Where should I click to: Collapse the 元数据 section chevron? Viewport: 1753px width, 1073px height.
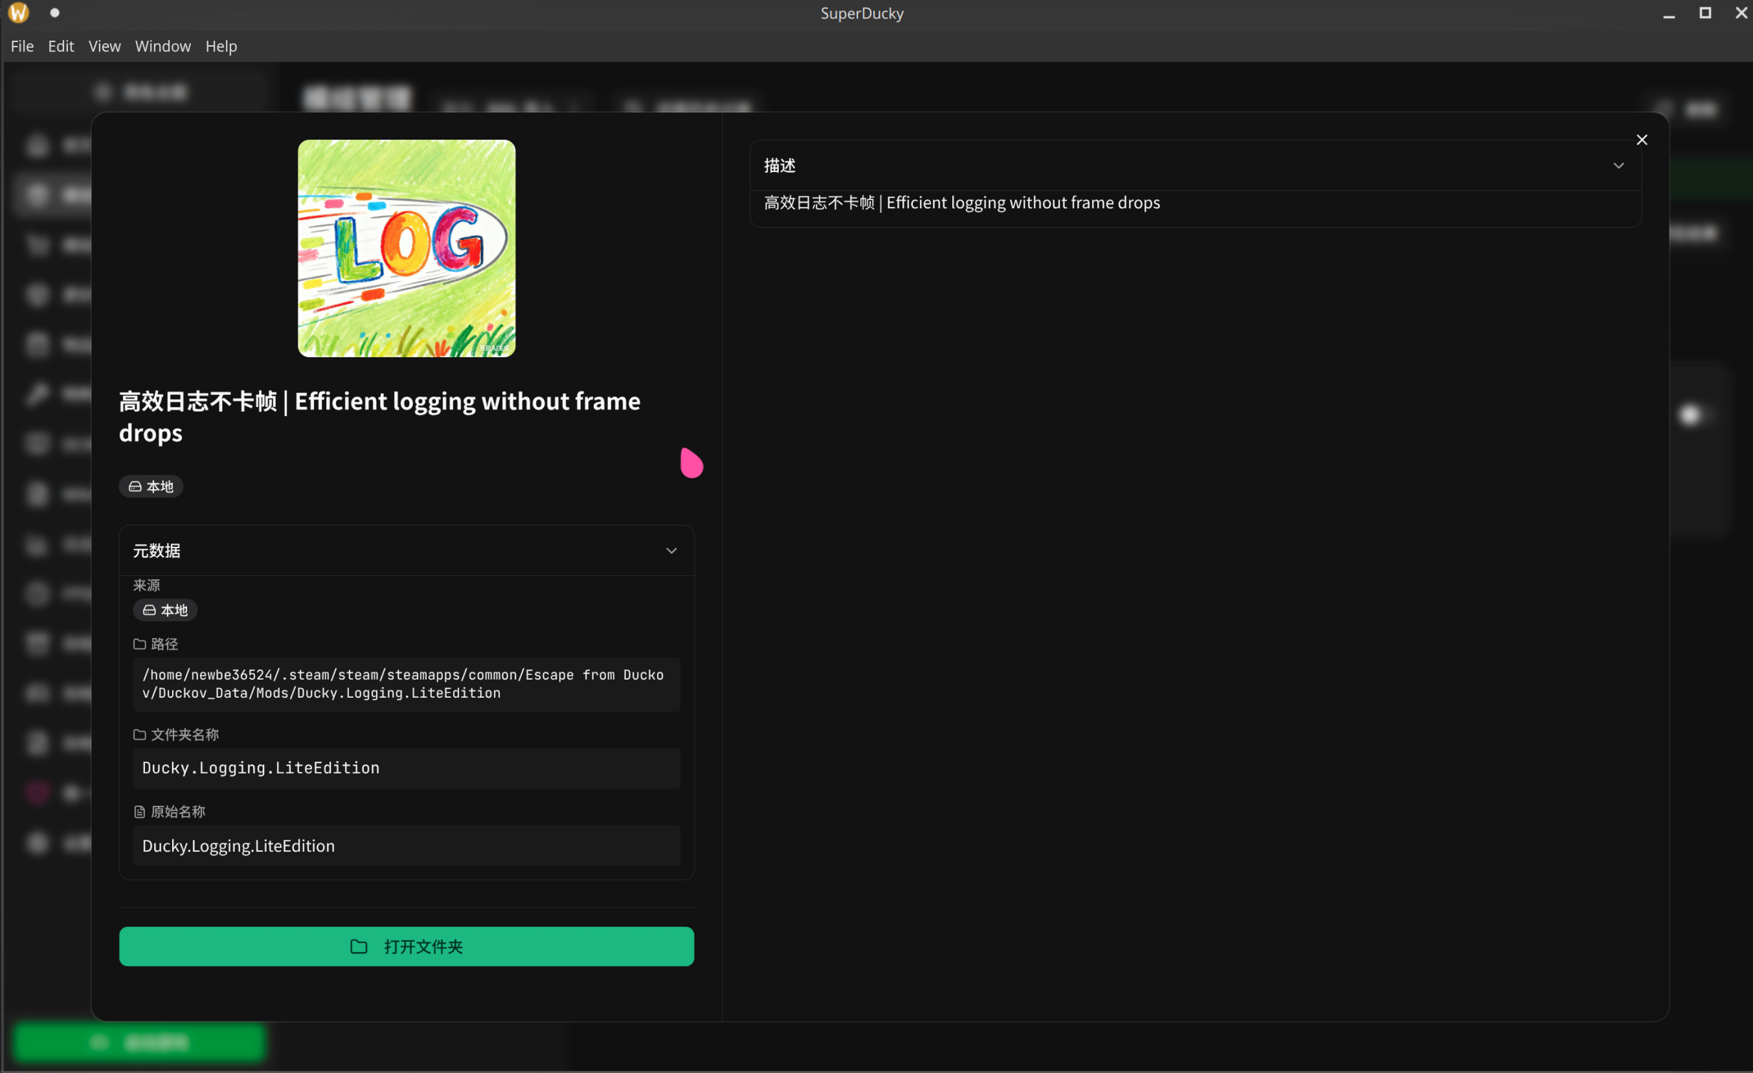coord(671,551)
